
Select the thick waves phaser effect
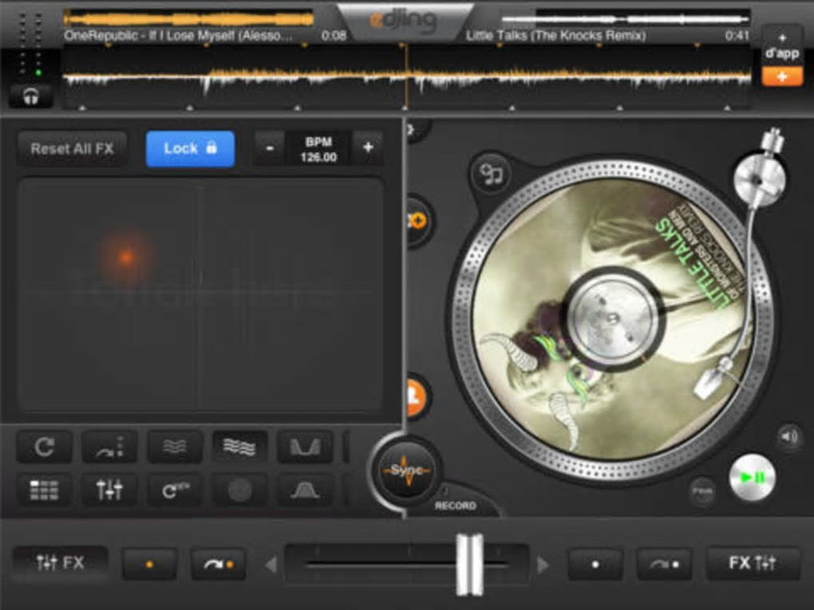(240, 447)
